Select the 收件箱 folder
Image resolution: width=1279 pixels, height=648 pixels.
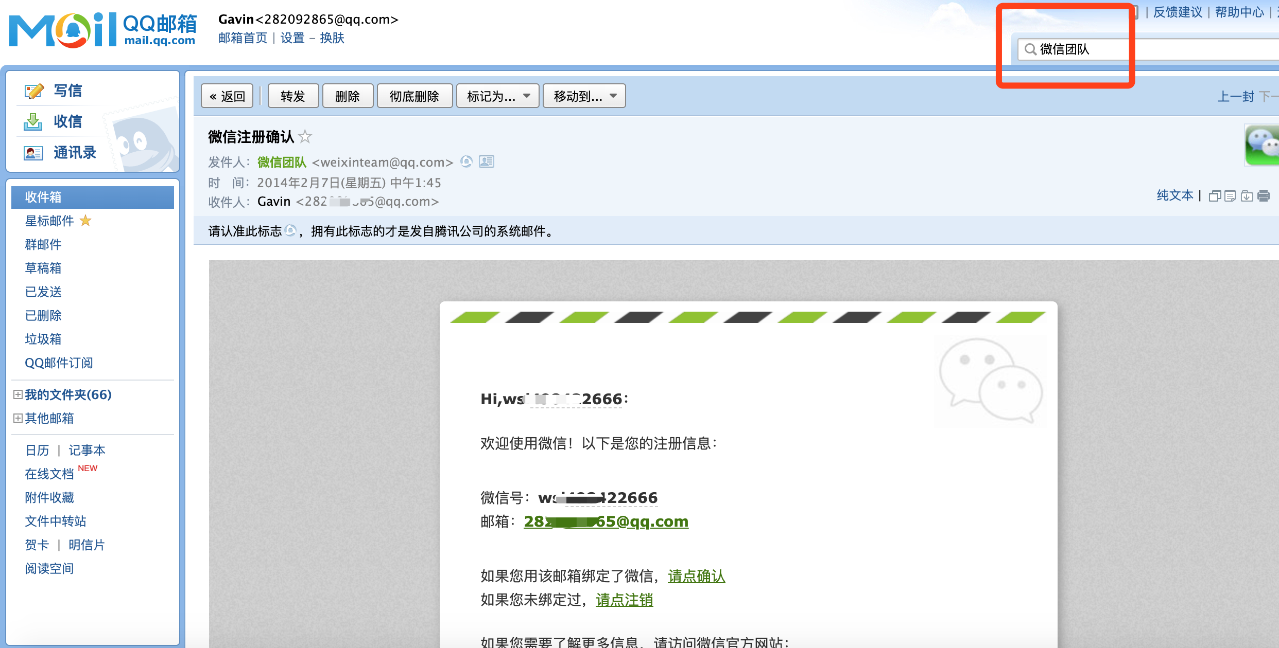coord(93,197)
